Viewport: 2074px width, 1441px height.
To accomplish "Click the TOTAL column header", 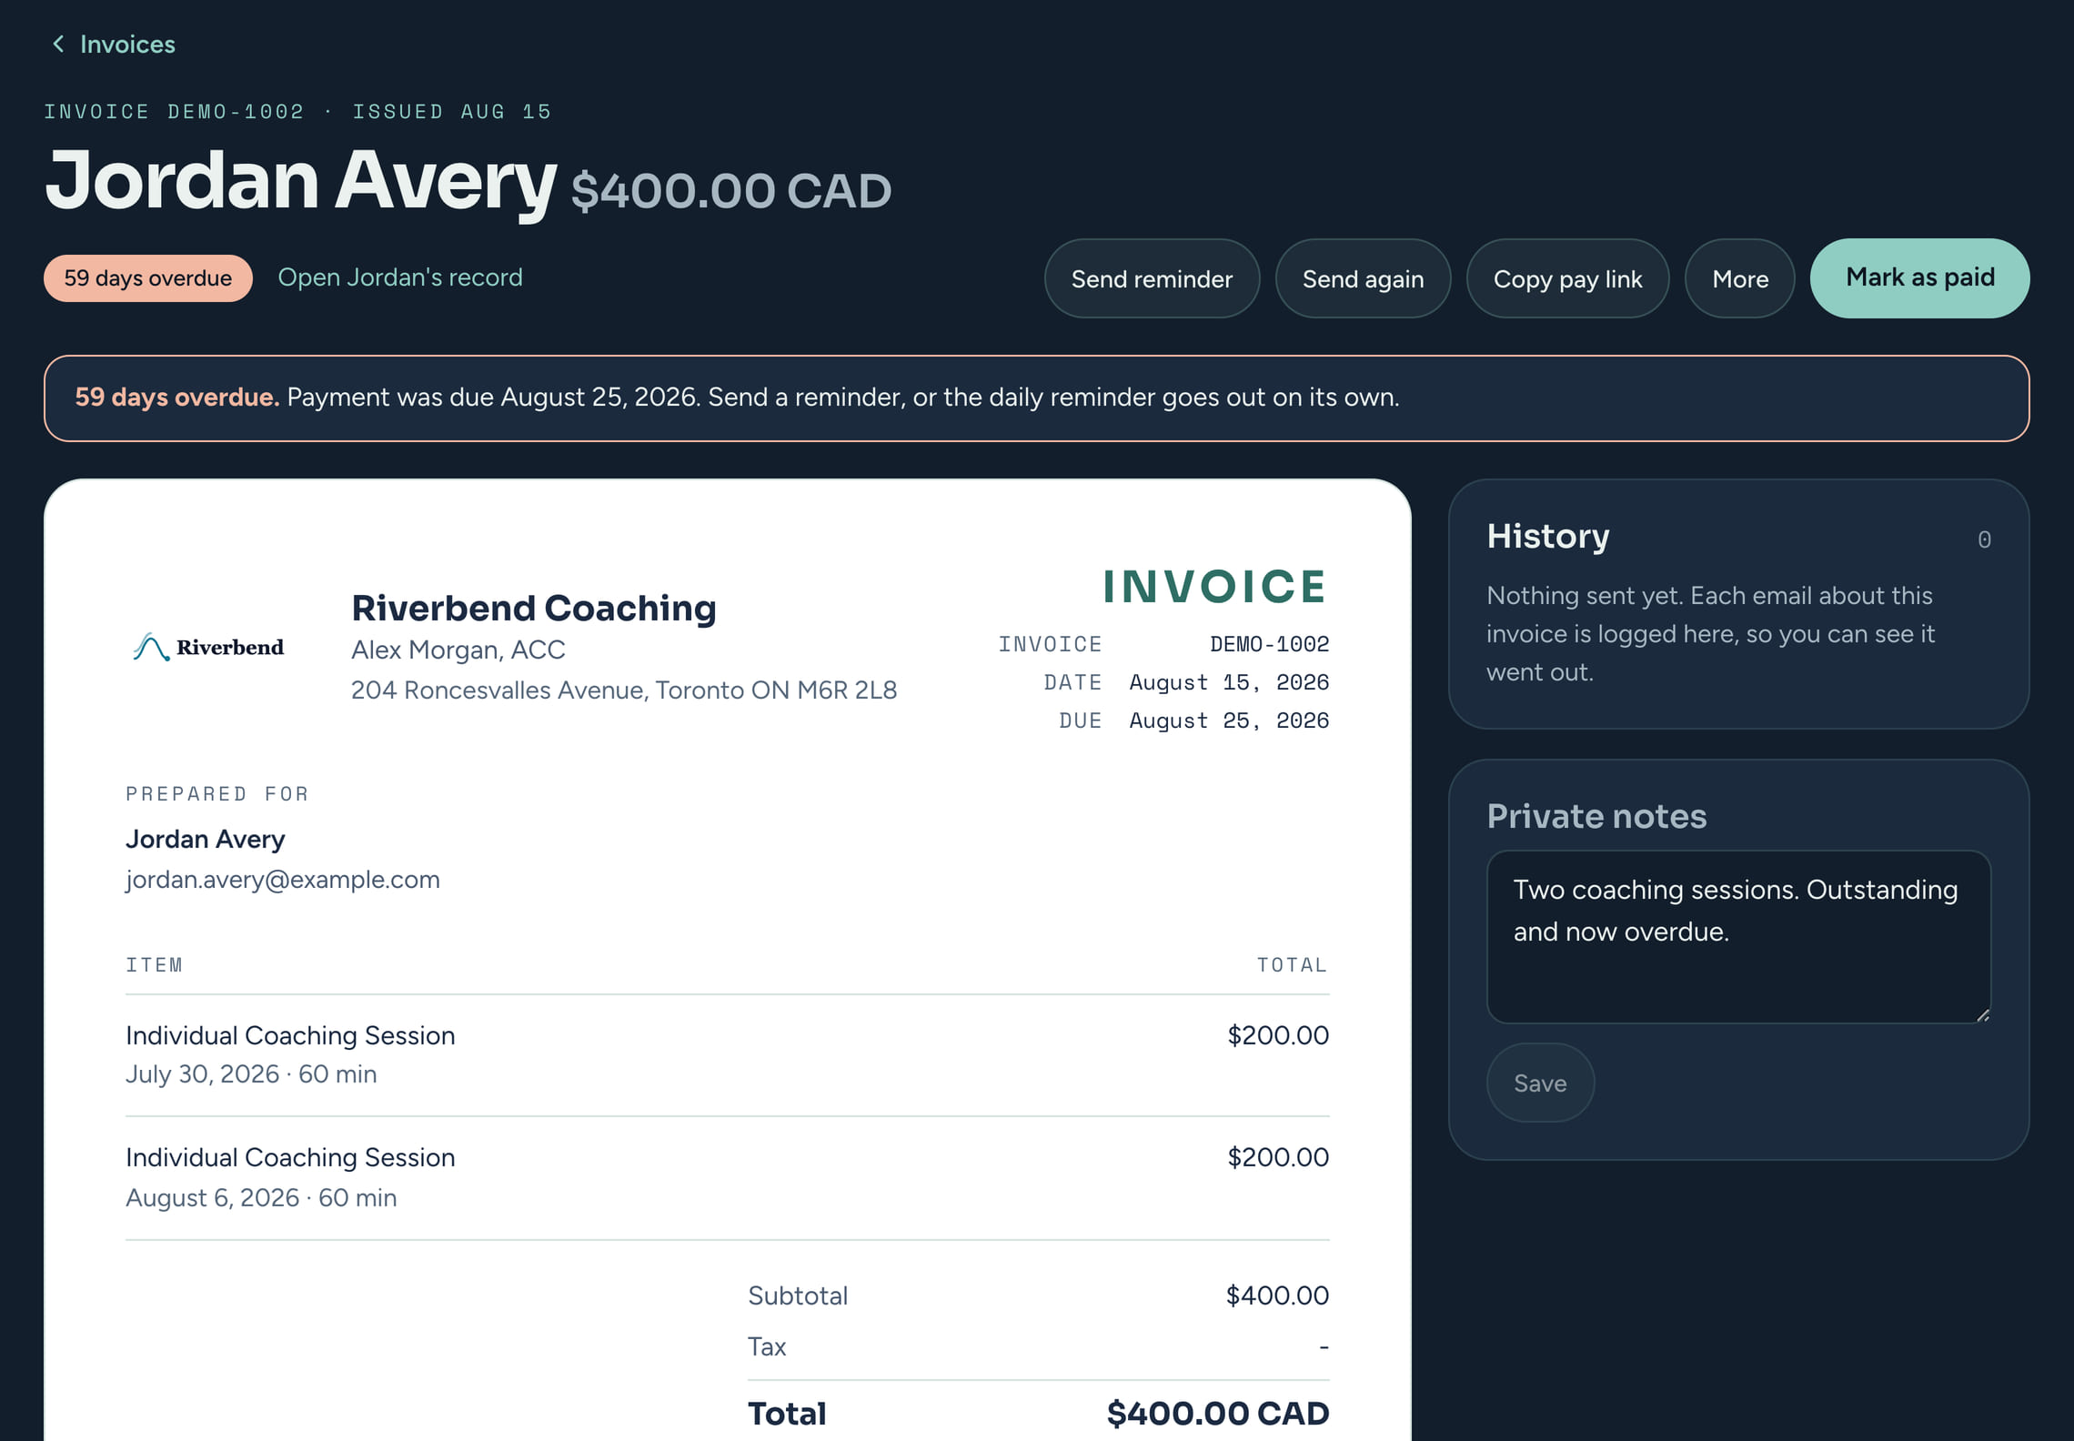I will (1292, 964).
